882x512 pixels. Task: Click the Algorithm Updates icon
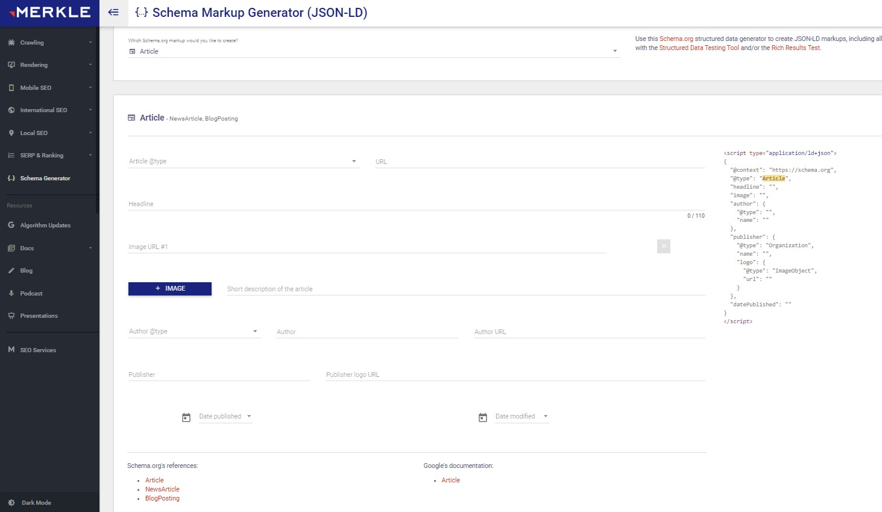(10, 225)
